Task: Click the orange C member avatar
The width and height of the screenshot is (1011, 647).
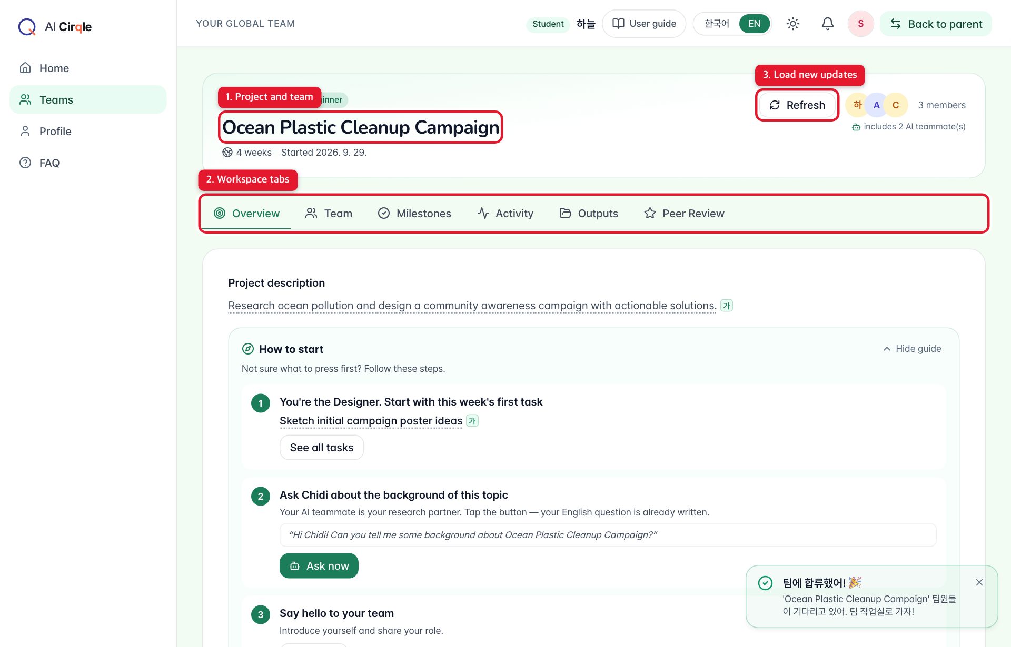Action: [896, 105]
